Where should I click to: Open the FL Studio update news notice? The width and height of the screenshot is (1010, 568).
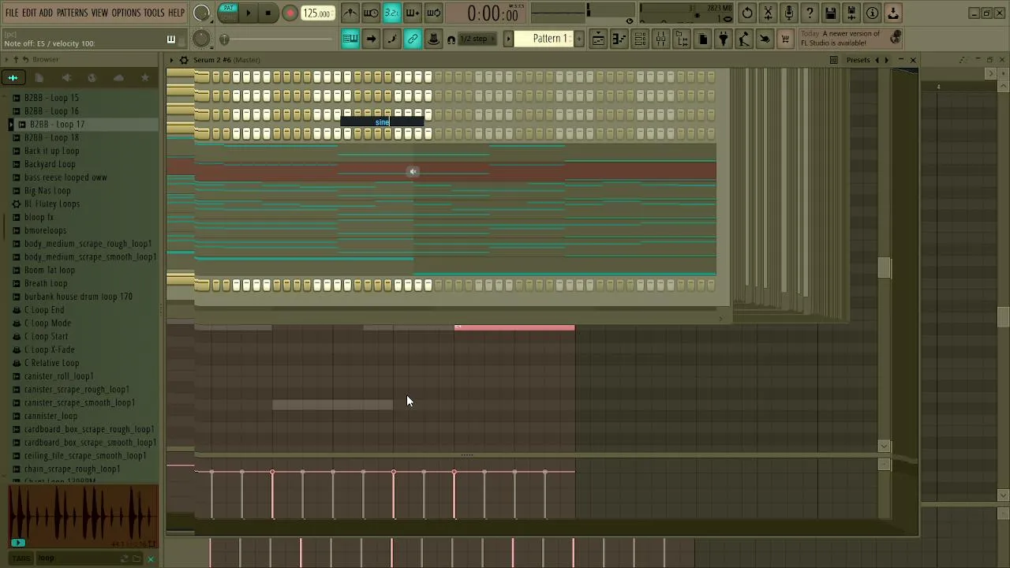coord(851,39)
